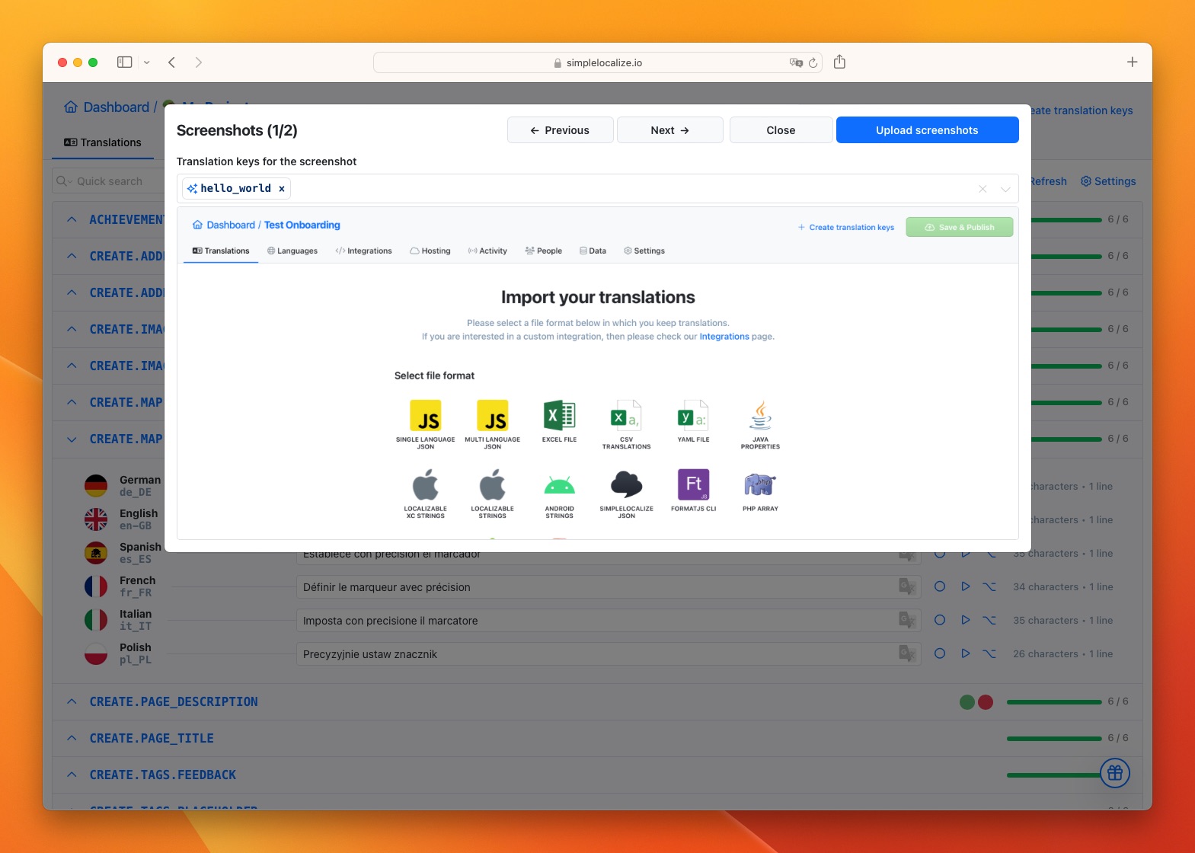
Task: Collapse CREATE.PAGE_DESCRIPTION key
Action: coord(72,701)
